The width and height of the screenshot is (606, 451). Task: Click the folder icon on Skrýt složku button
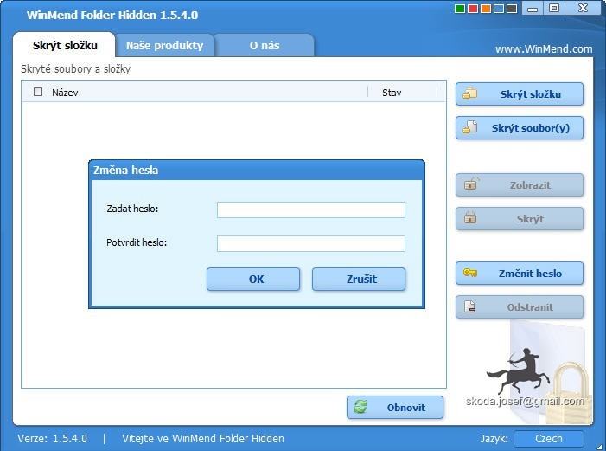point(470,93)
